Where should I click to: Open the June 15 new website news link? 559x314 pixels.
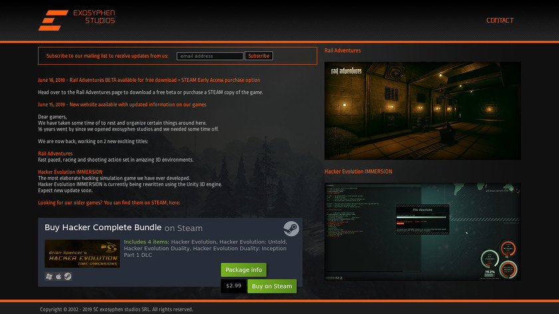(122, 104)
